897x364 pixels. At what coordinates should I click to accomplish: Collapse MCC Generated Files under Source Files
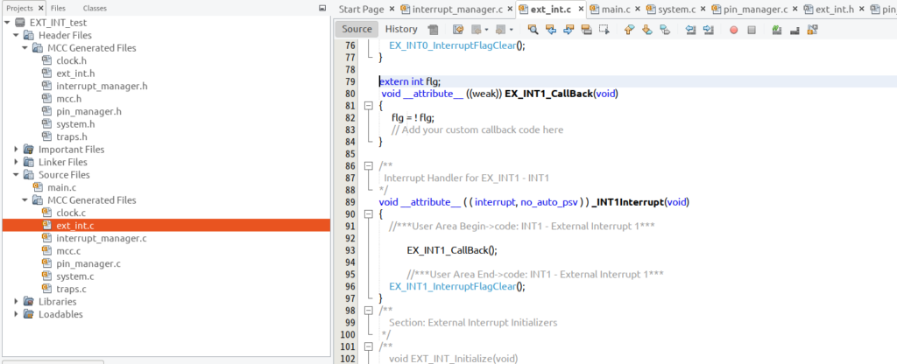tap(25, 200)
